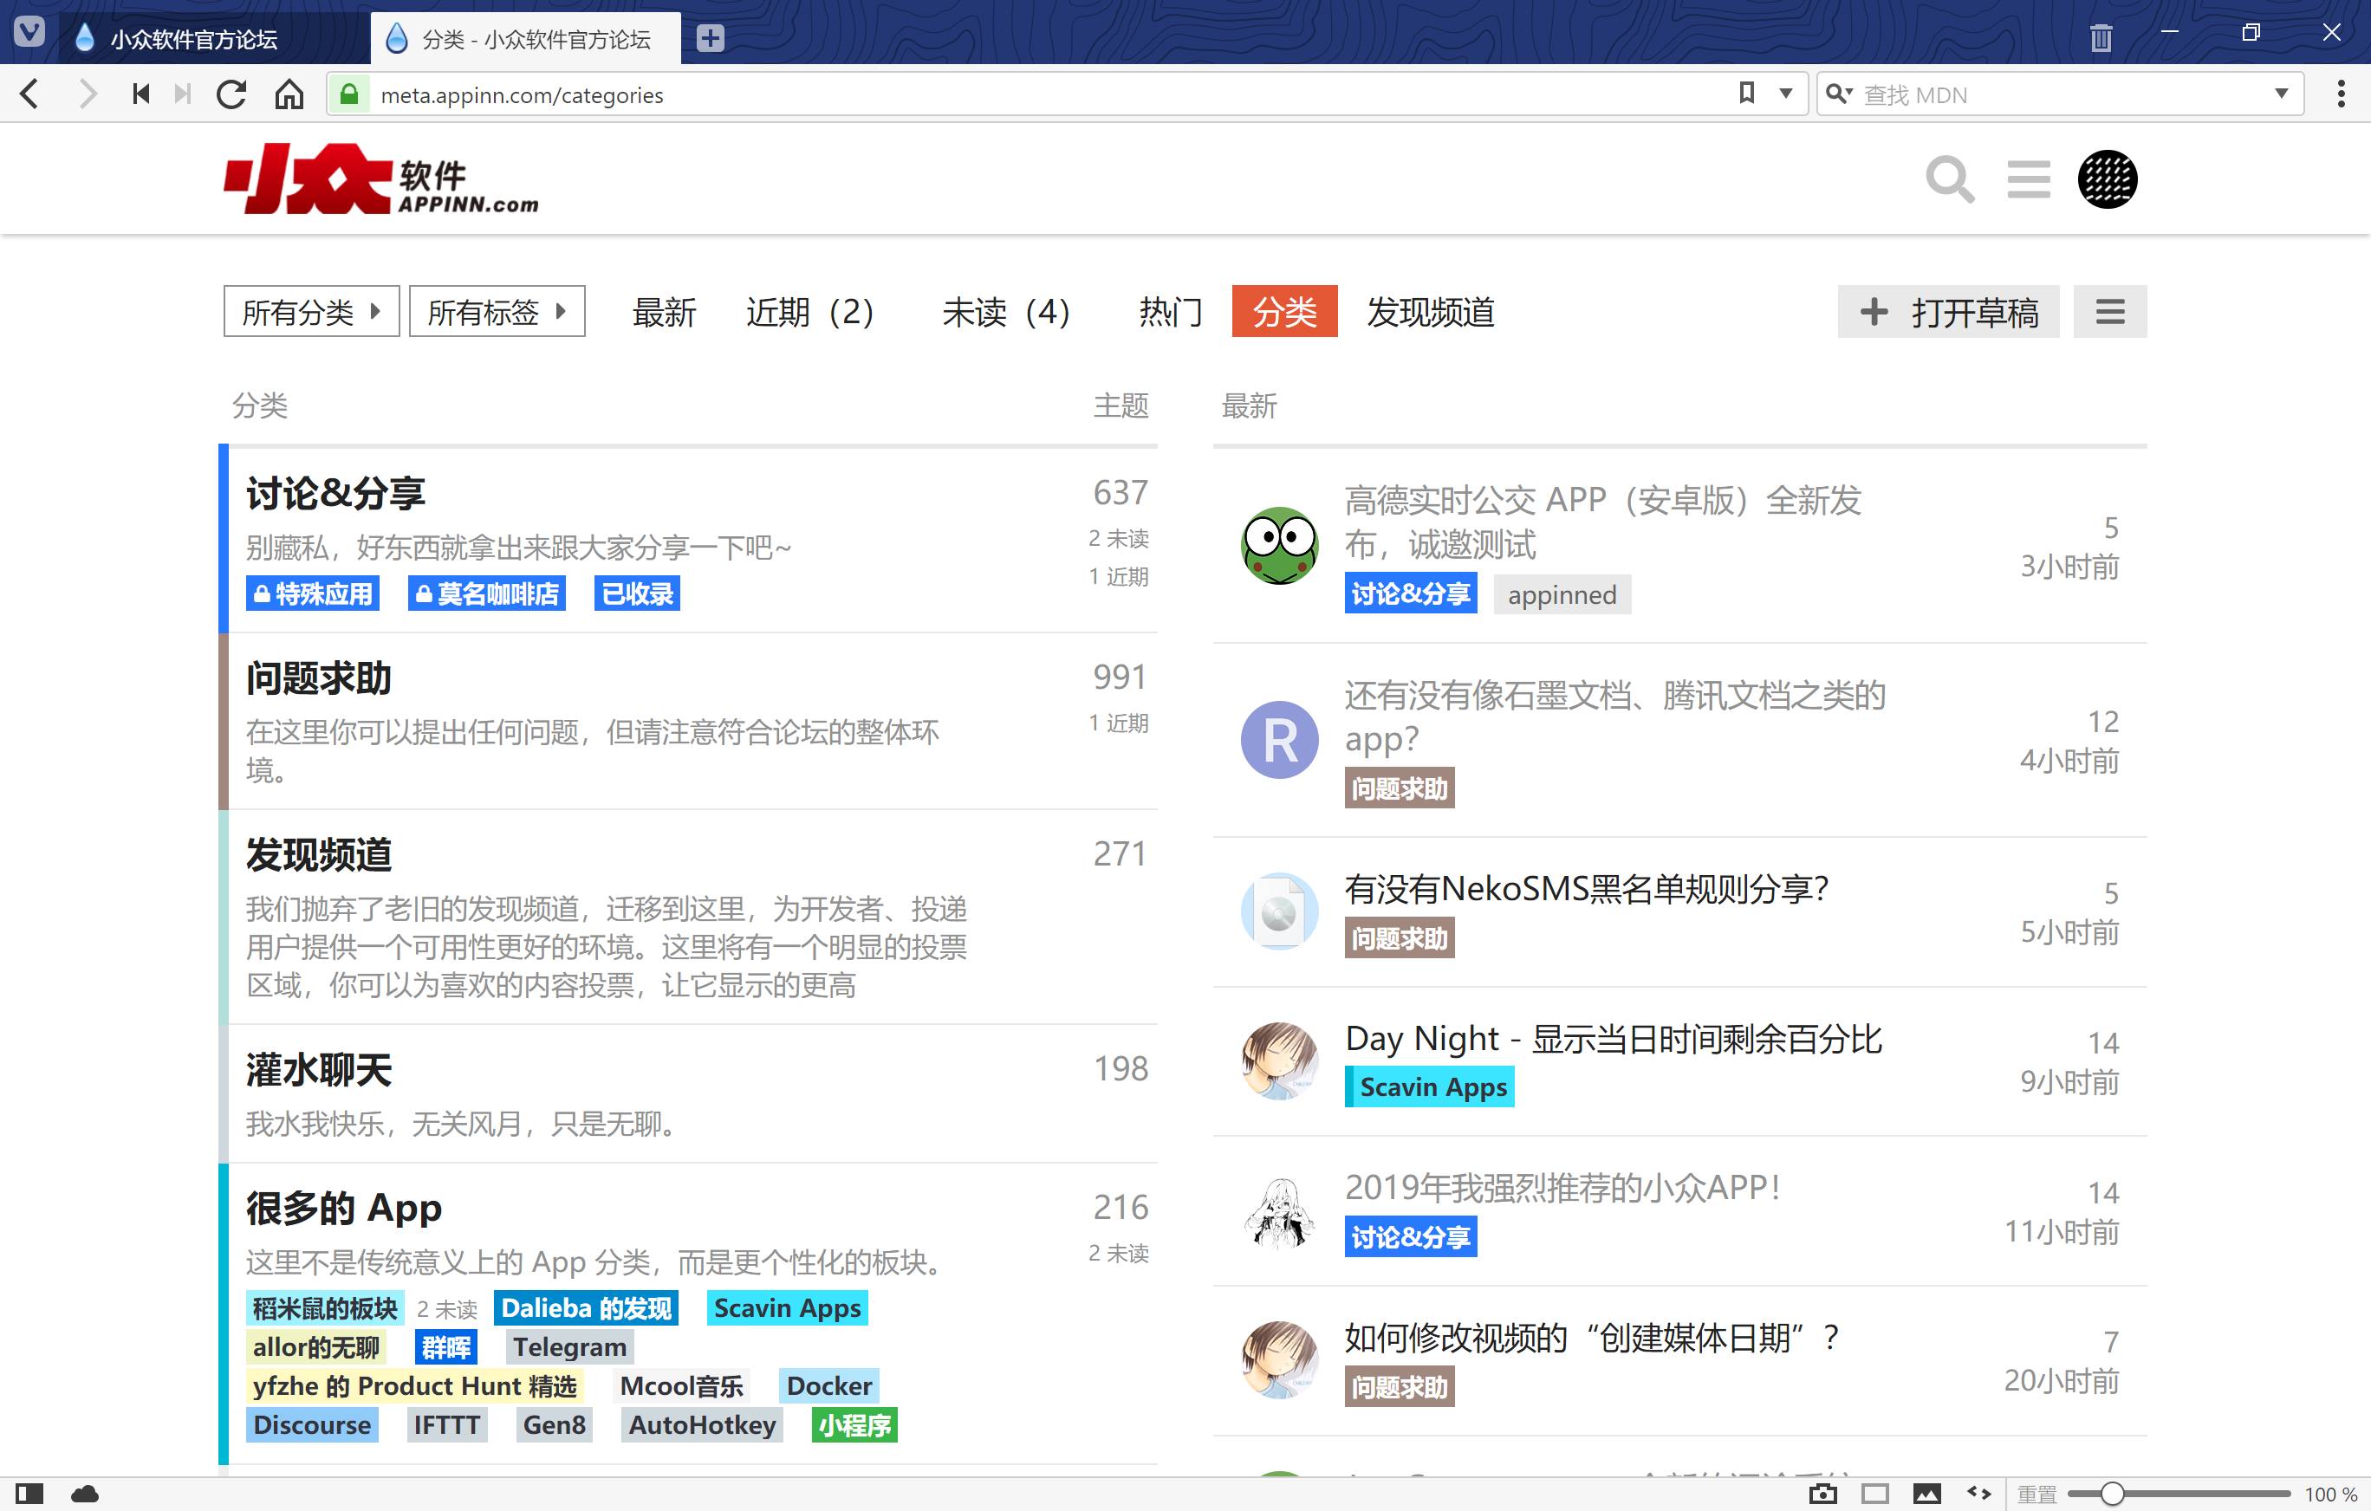Switch to the 热门 tab
The width and height of the screenshot is (2371, 1511).
(1170, 312)
